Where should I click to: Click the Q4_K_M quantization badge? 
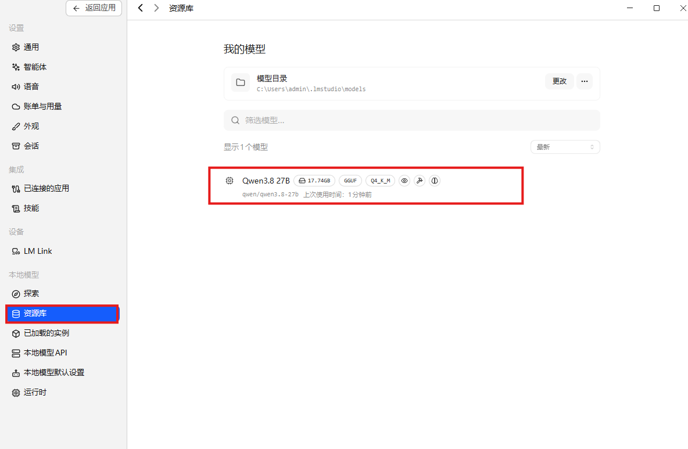[381, 181]
